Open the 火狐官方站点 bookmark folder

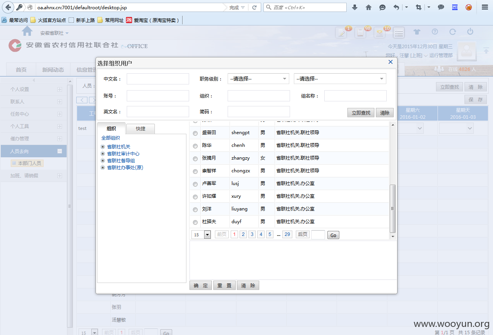click(48, 20)
